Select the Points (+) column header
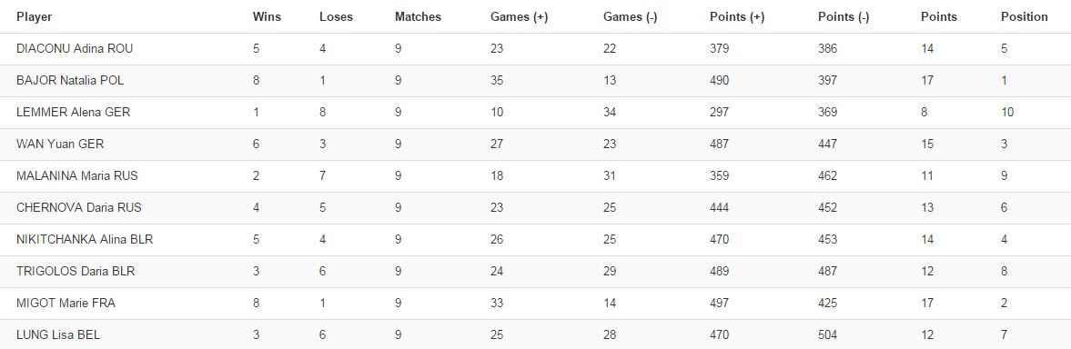Viewport: 1071px width, 349px height. 737,17
